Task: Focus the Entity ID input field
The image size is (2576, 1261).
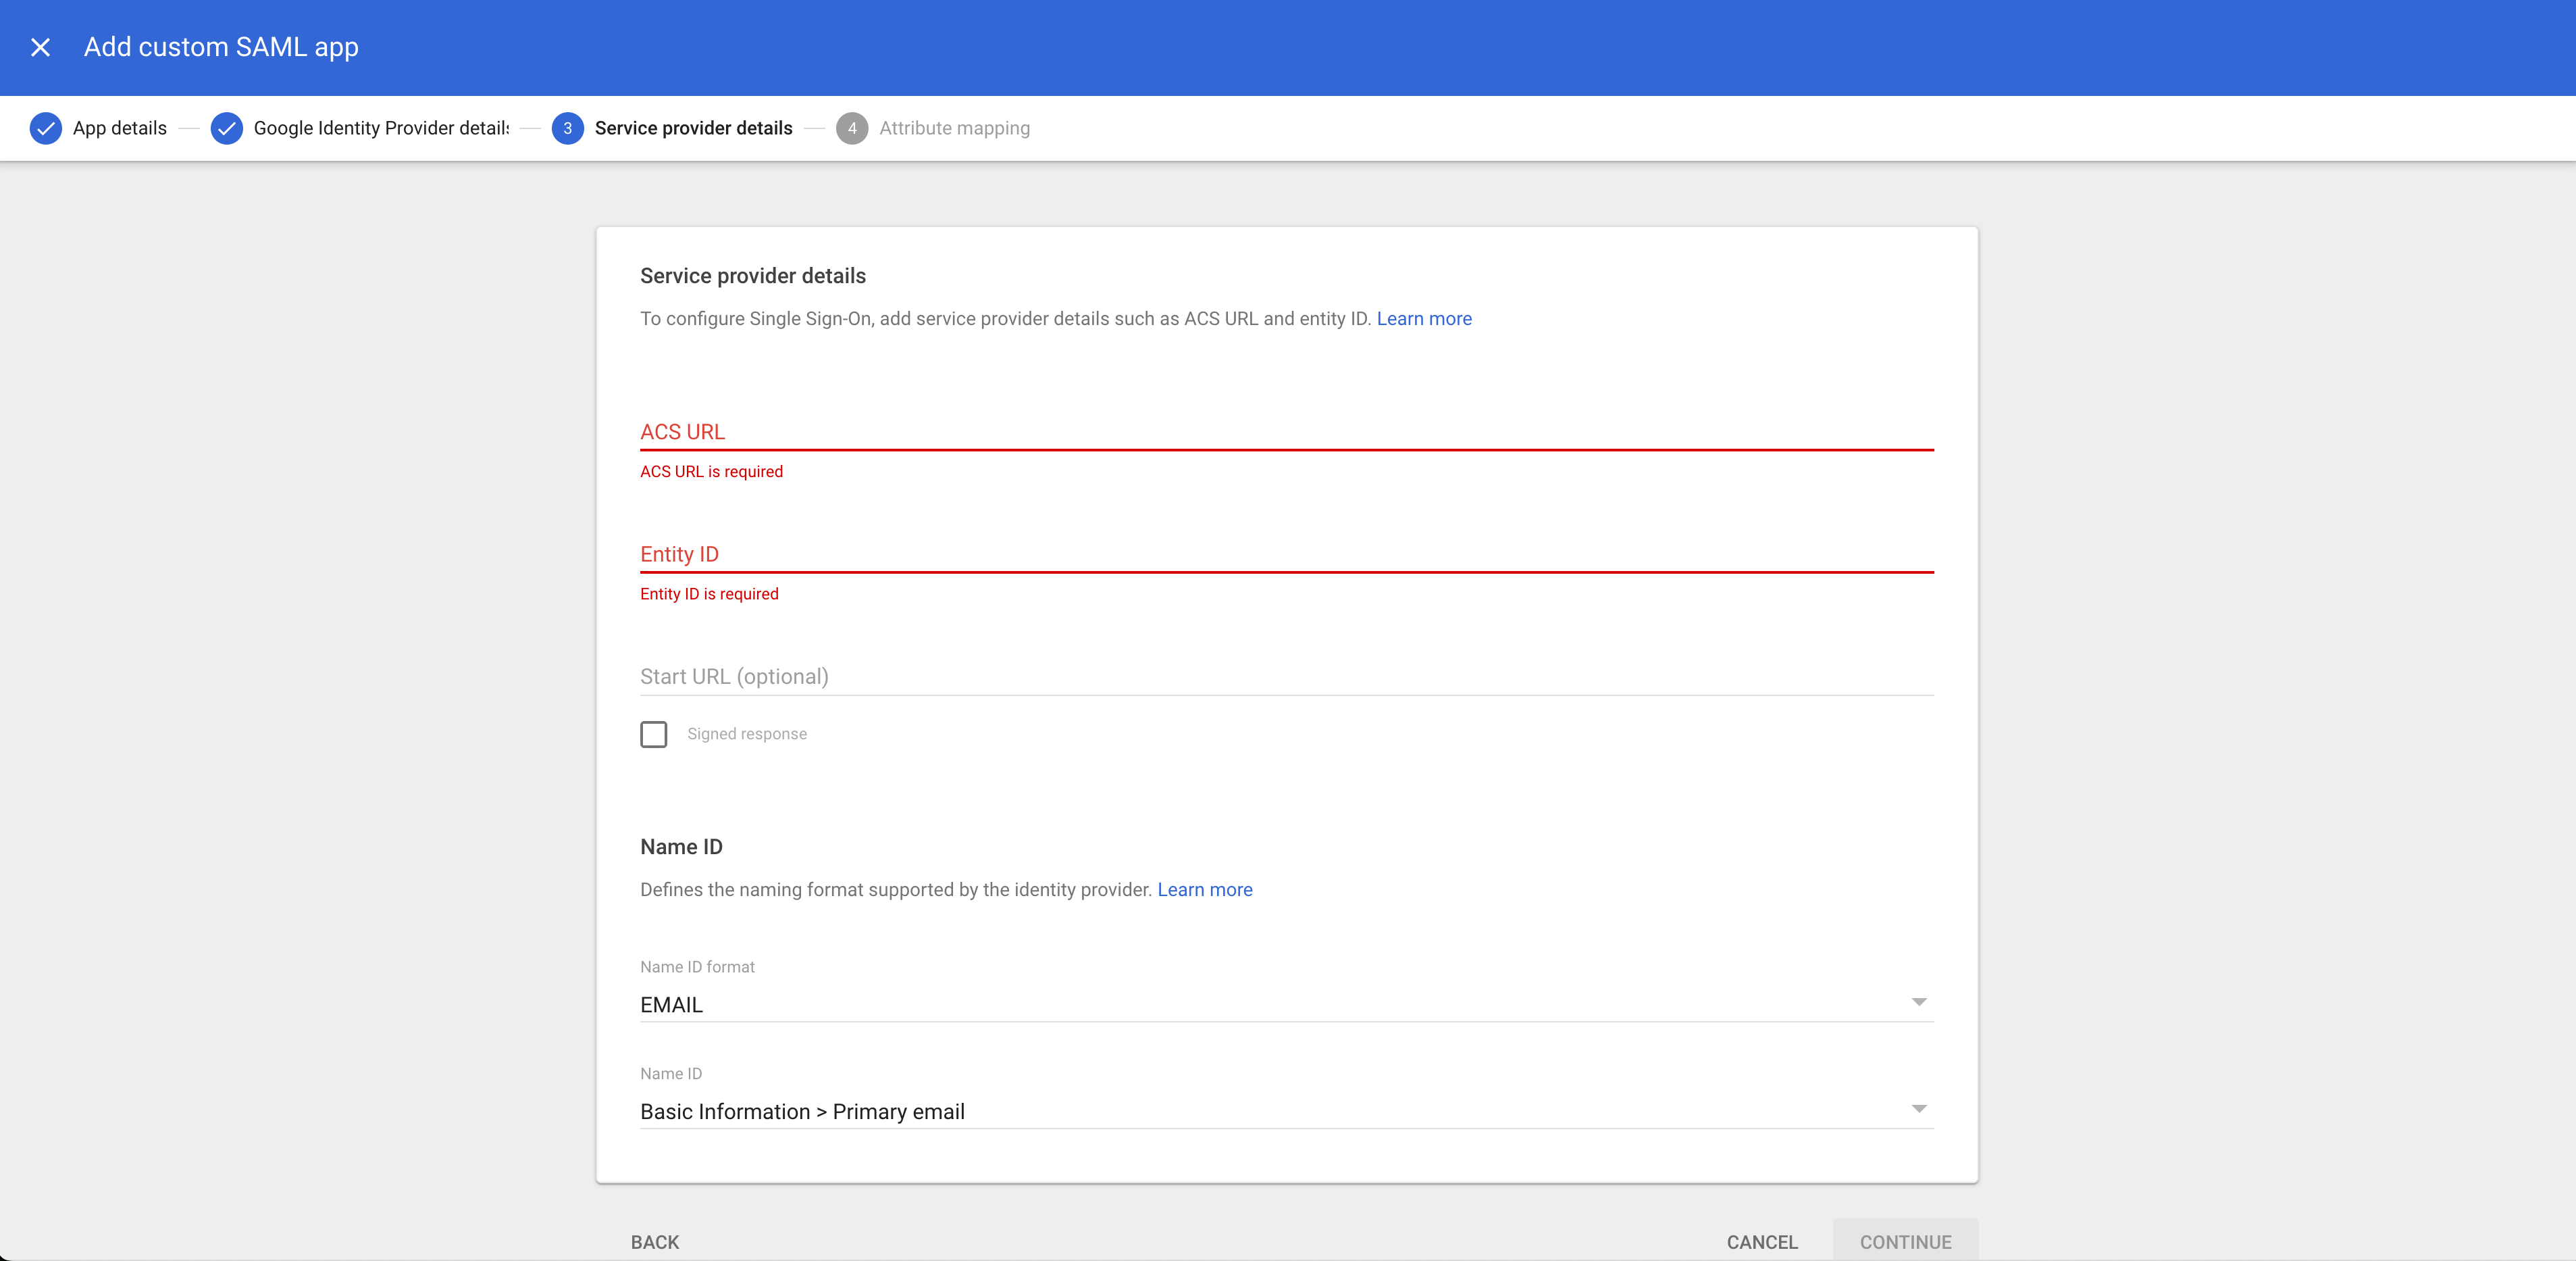Action: 1286,553
